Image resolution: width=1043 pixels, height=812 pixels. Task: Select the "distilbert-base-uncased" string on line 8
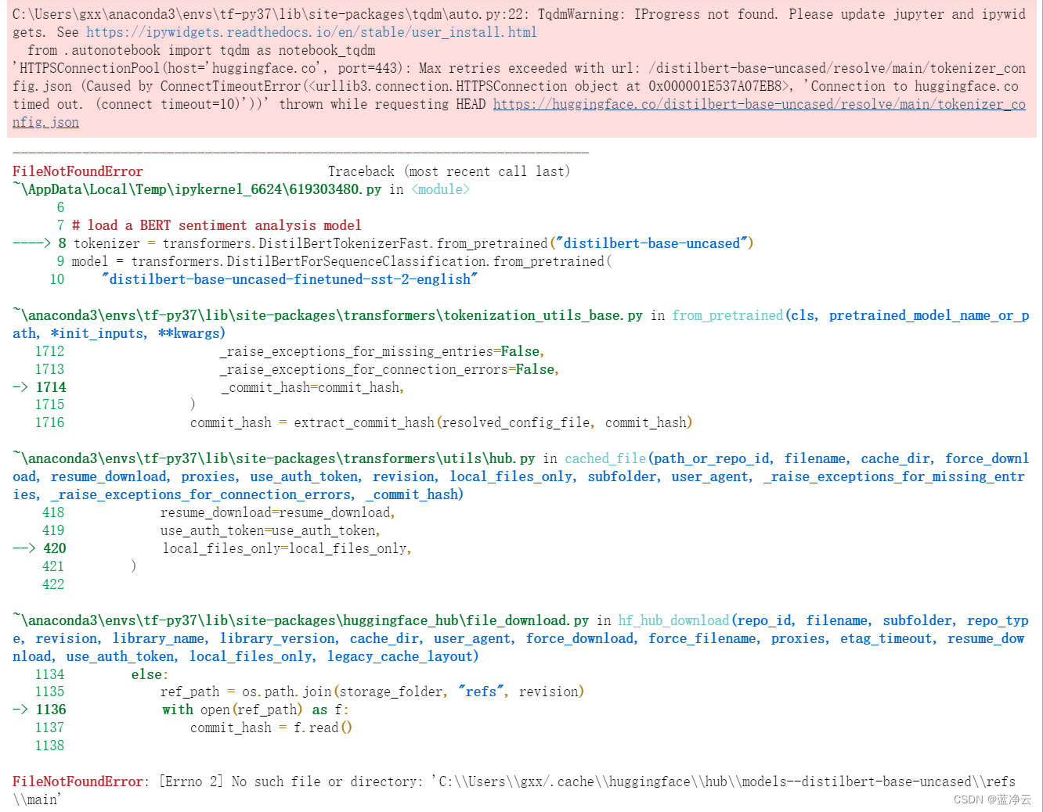click(x=653, y=243)
